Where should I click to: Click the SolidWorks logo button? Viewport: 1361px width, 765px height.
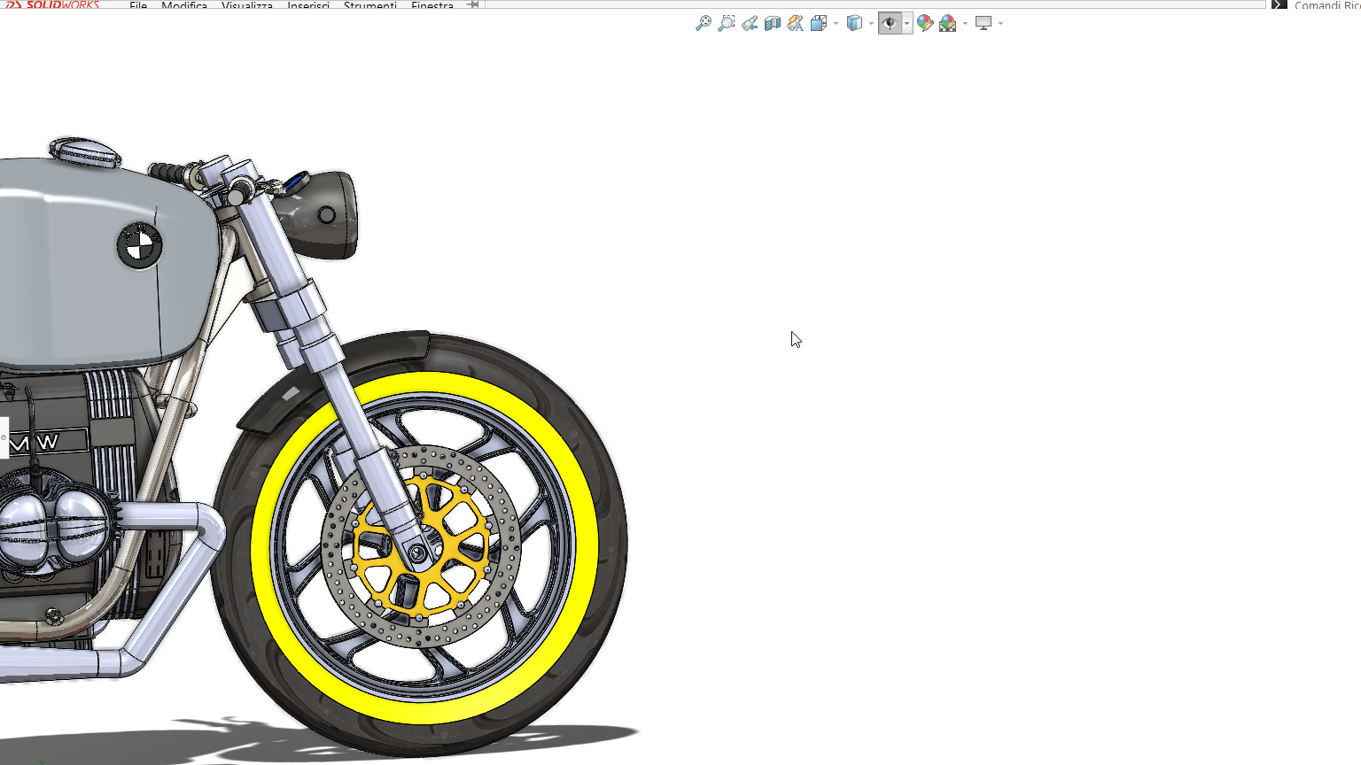tap(53, 4)
